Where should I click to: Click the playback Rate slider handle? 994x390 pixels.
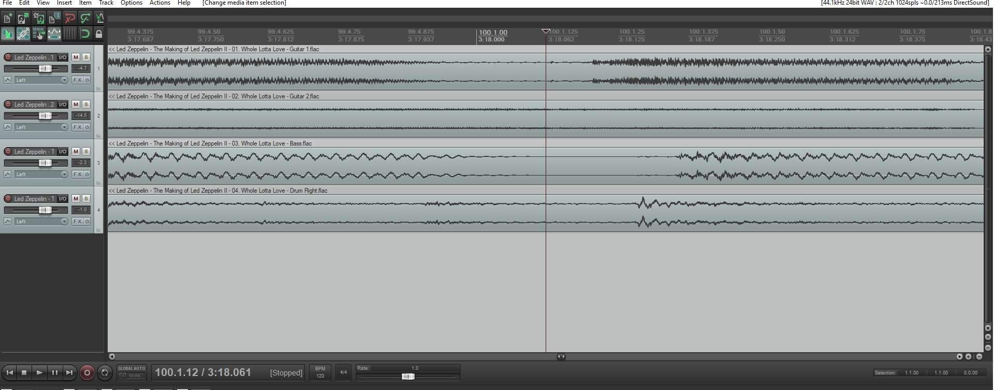click(408, 377)
